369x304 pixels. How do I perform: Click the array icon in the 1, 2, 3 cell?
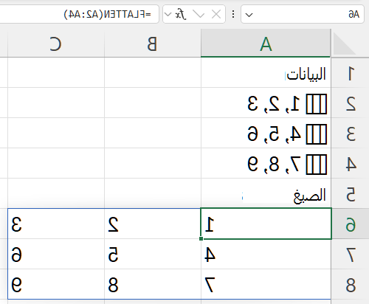[x=317, y=104]
